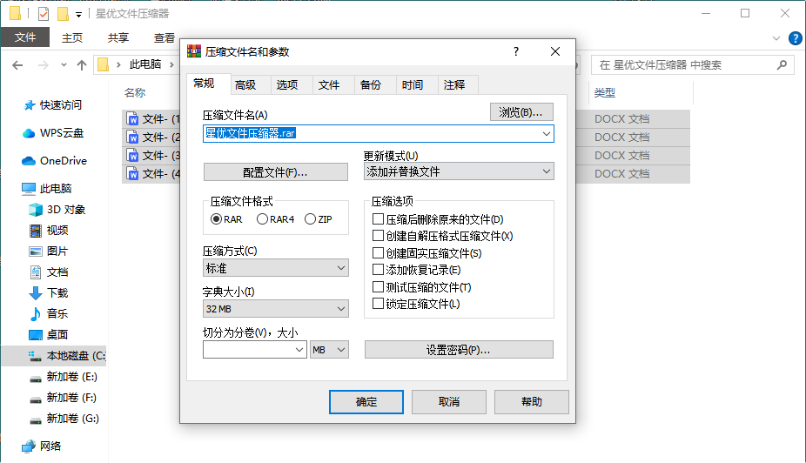Click the 帮助 button
The image size is (806, 463).
(532, 402)
